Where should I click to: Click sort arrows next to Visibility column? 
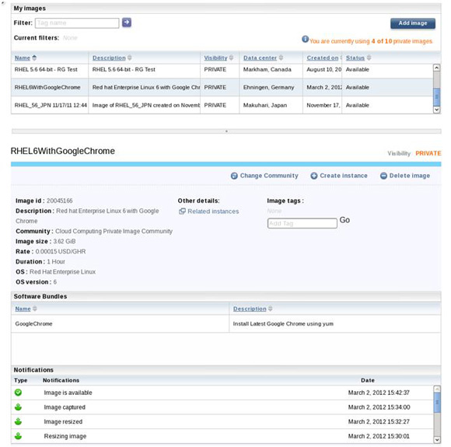tap(231, 58)
